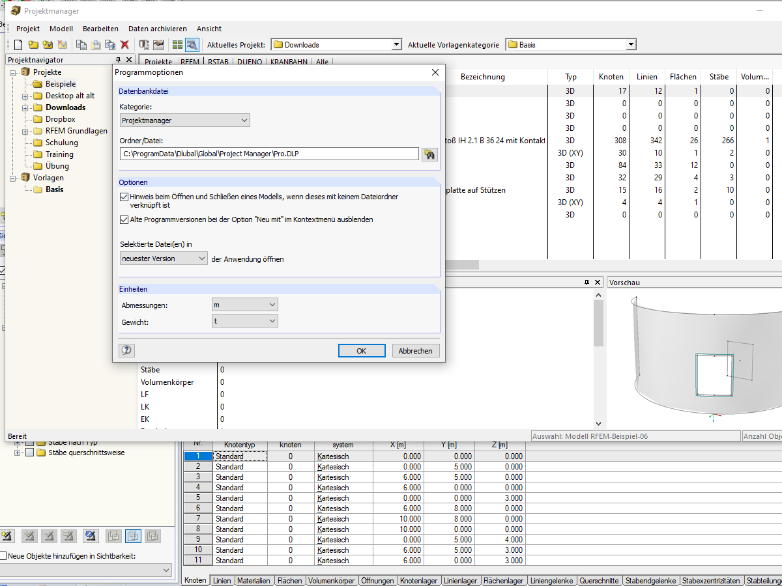This screenshot has width=782, height=586.
Task: Click the red X delete toolbar icon
Action: [124, 45]
